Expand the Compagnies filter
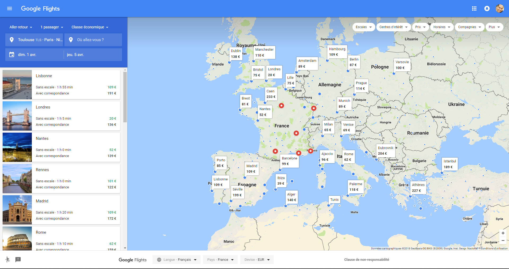509x269 pixels. click(x=469, y=27)
